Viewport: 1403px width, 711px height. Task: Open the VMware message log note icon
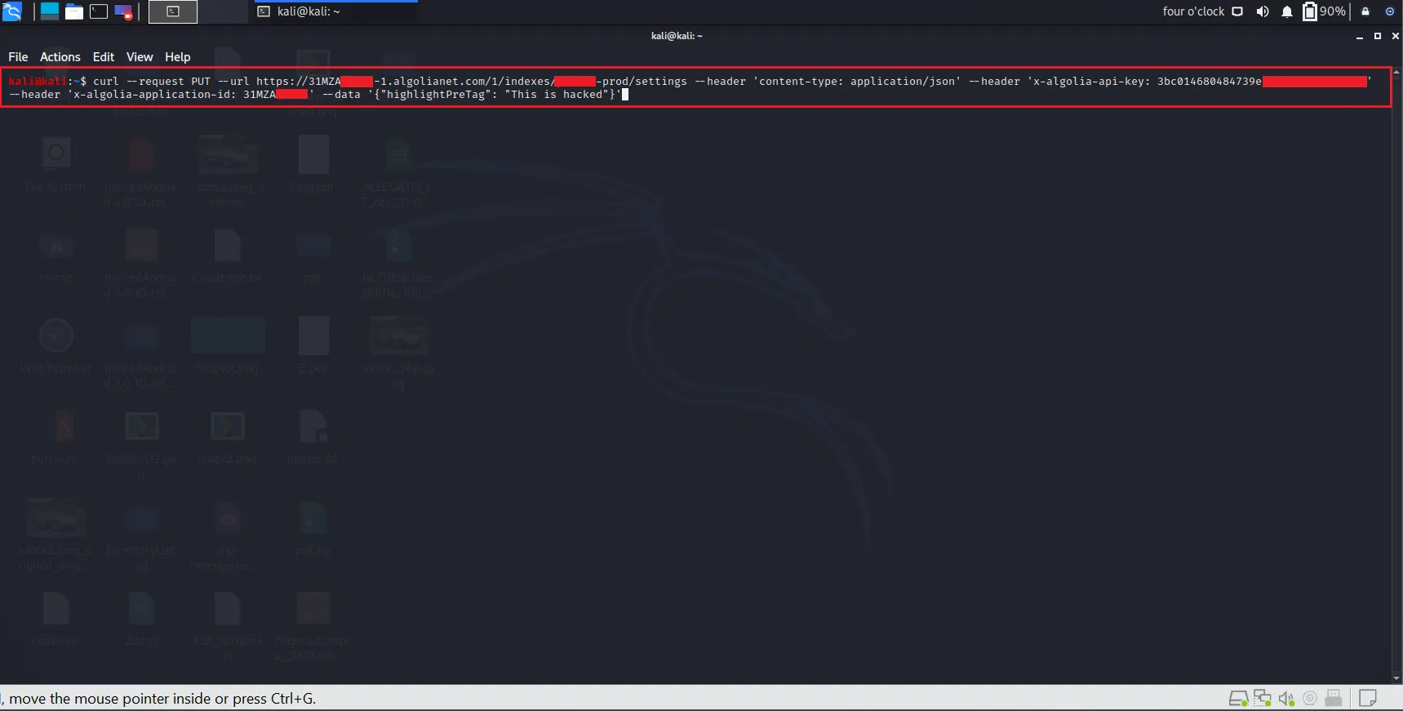(x=1368, y=698)
